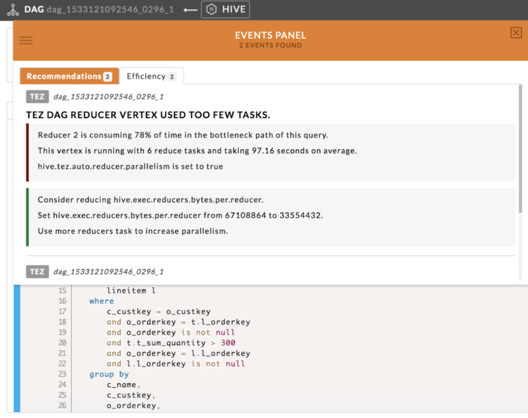Click line number 26 in the gutter

pyautogui.click(x=62, y=405)
